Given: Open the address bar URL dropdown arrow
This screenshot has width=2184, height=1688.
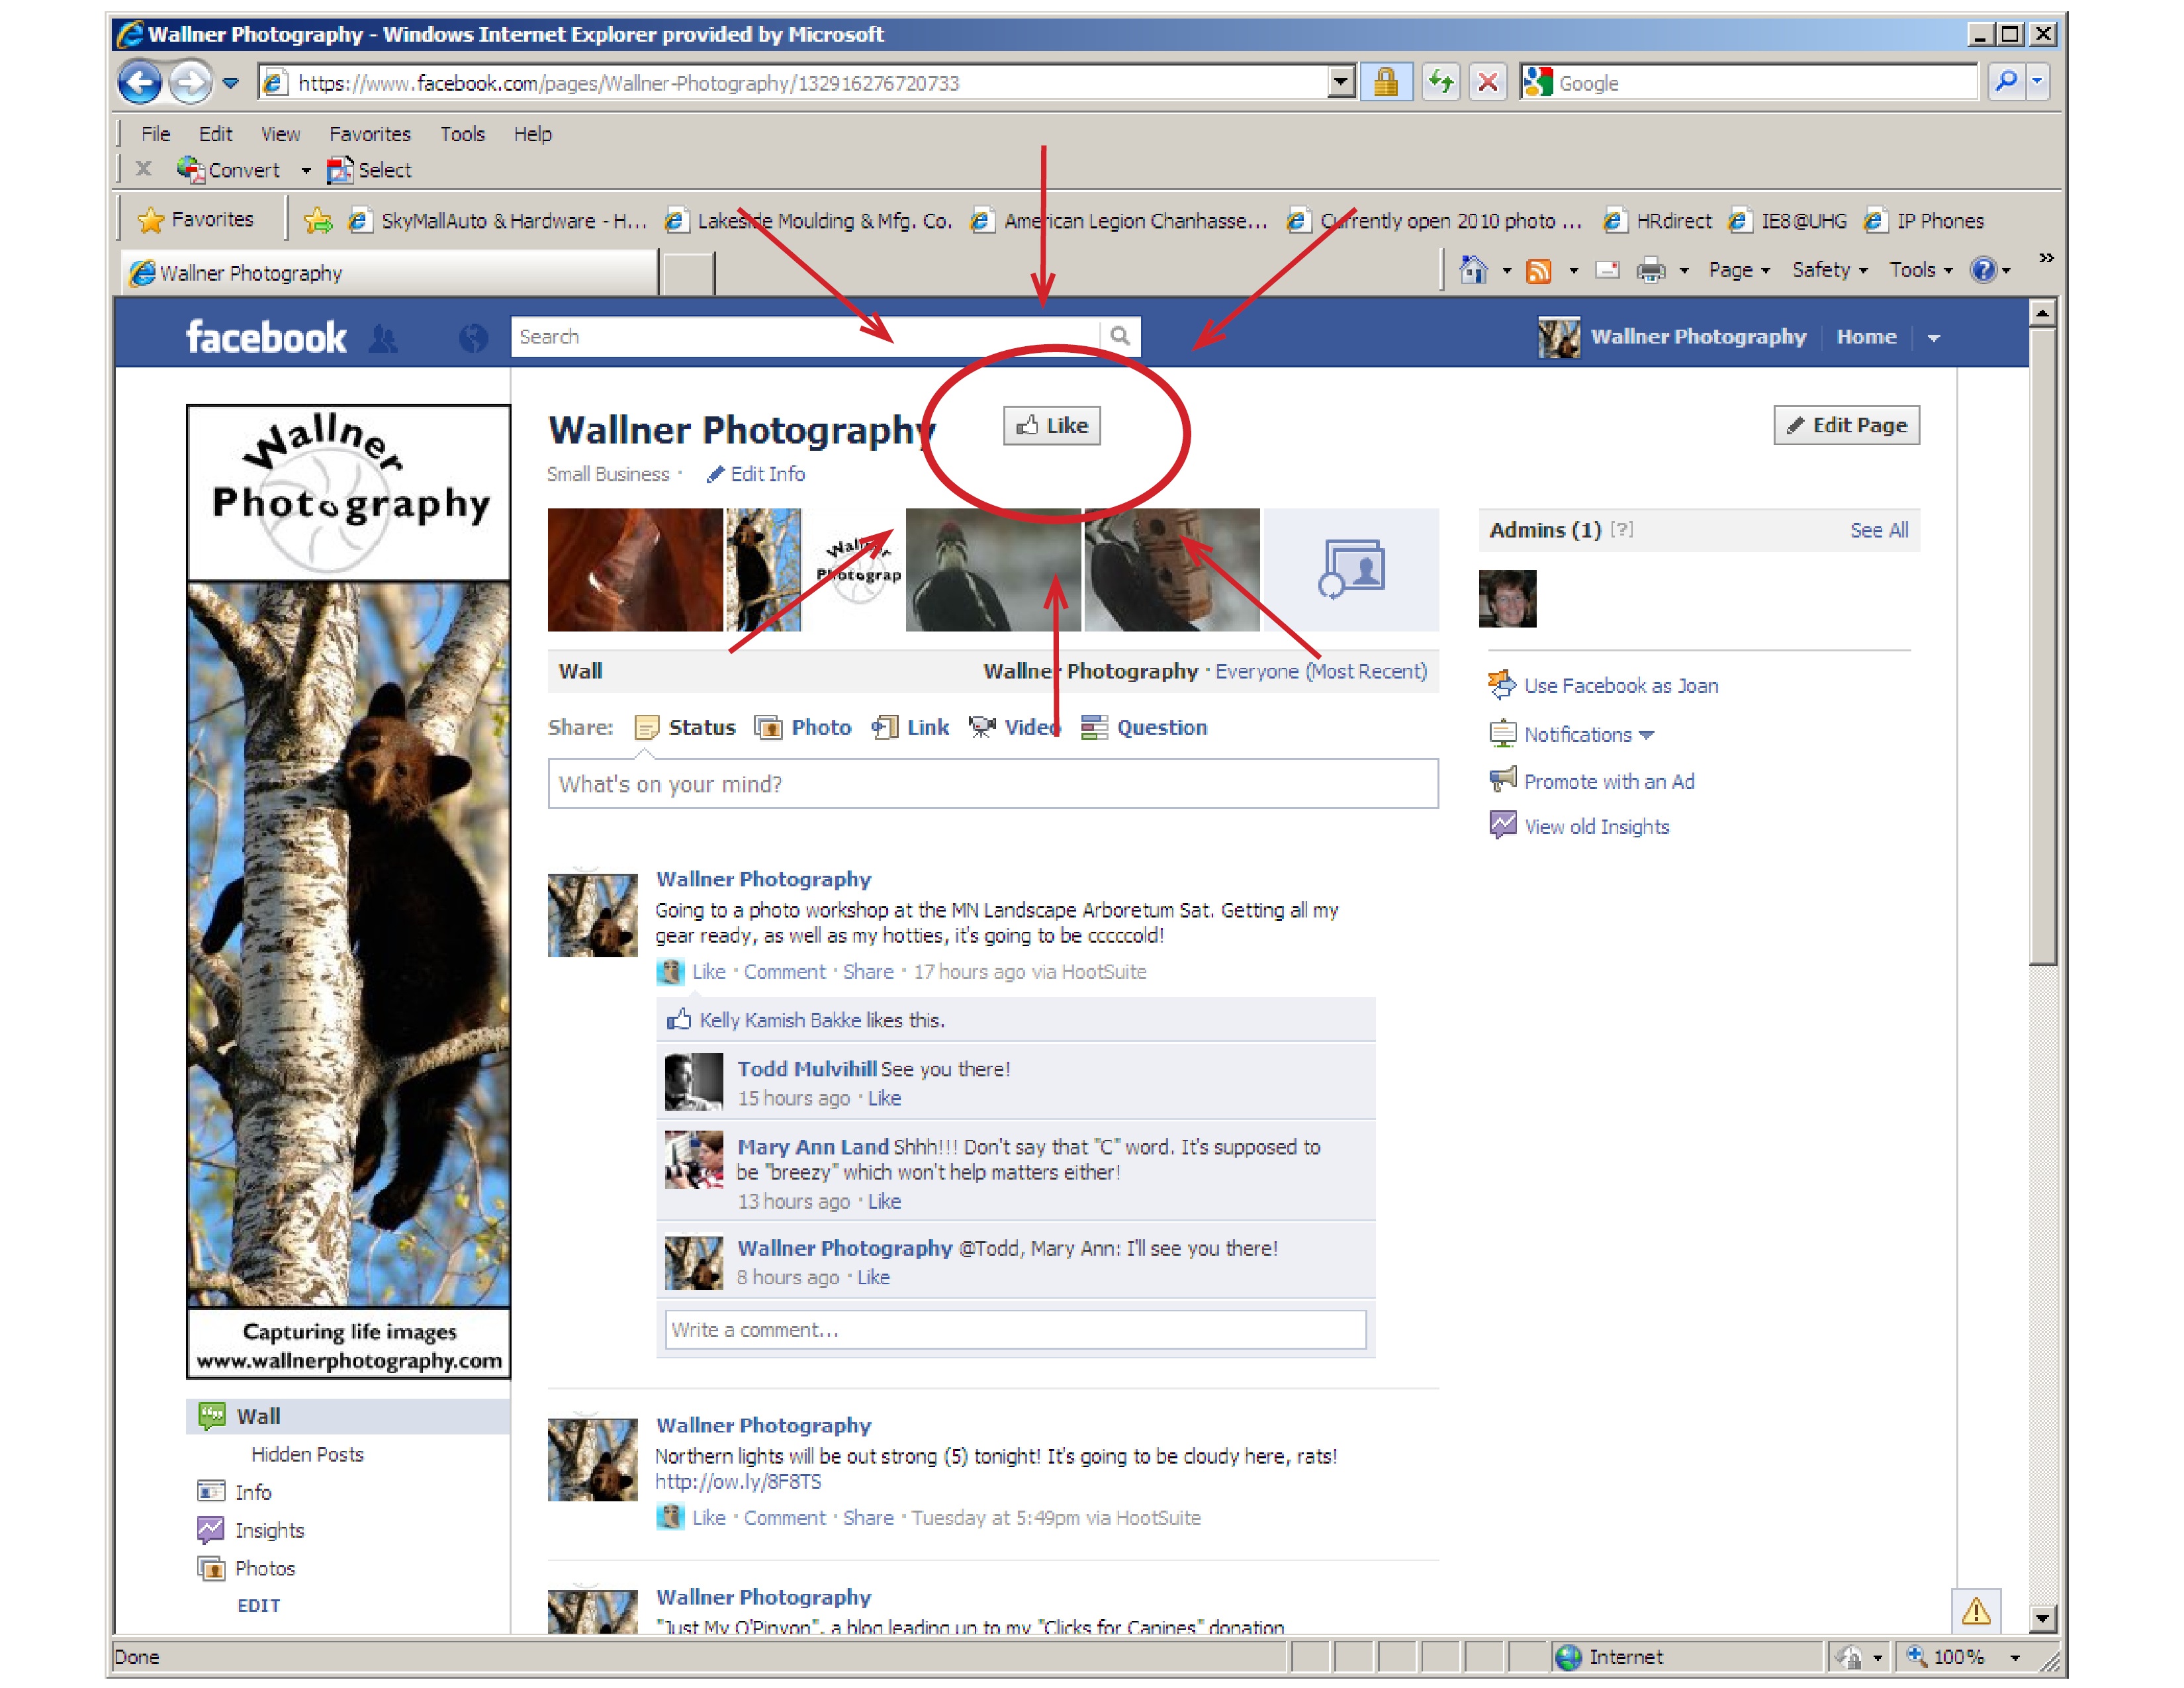Looking at the screenshot, I should click(1341, 82).
